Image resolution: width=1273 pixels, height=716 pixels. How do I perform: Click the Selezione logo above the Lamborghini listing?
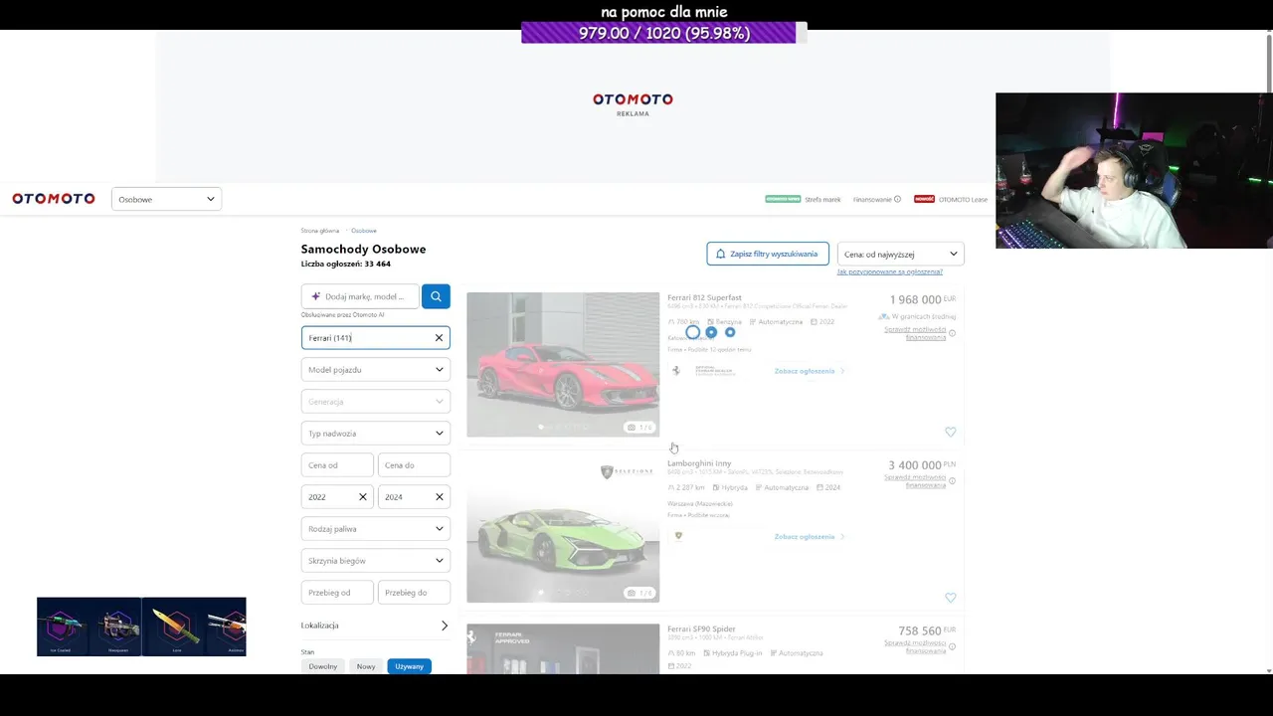(x=627, y=472)
